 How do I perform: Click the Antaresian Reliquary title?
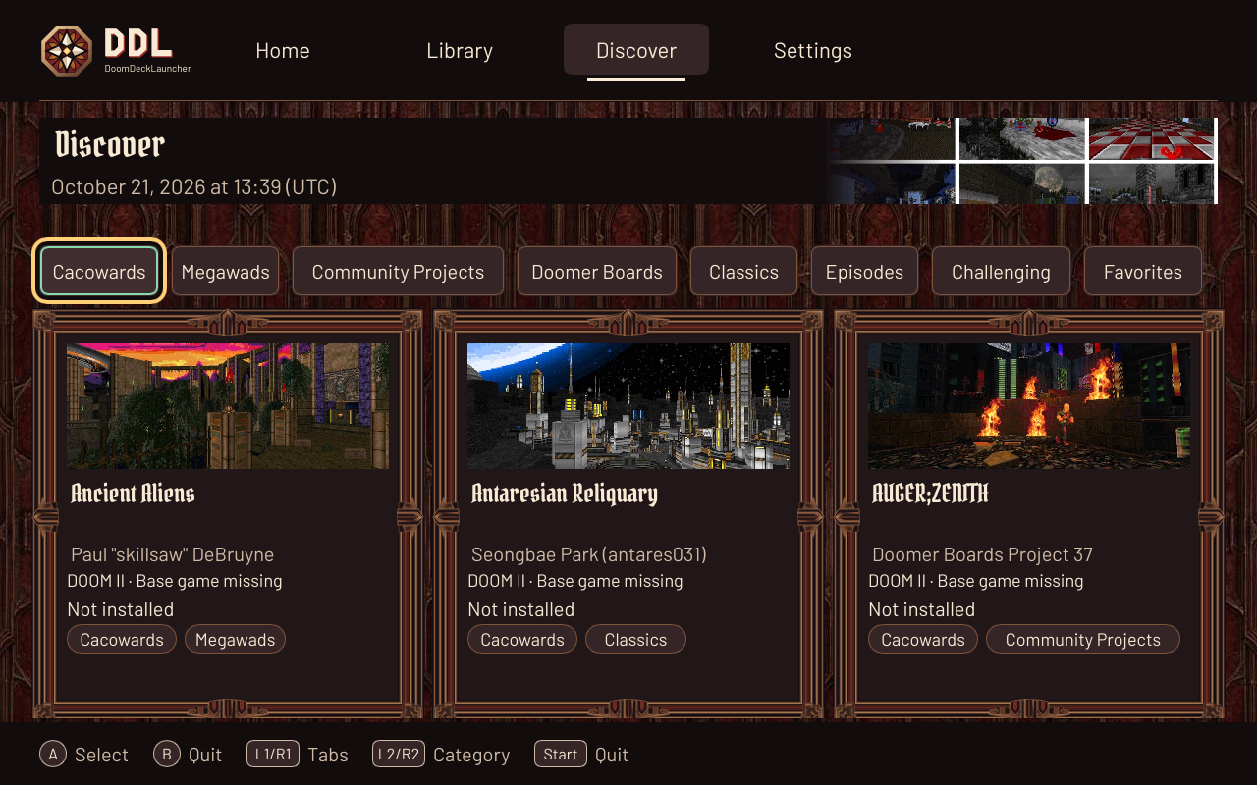[x=565, y=493]
